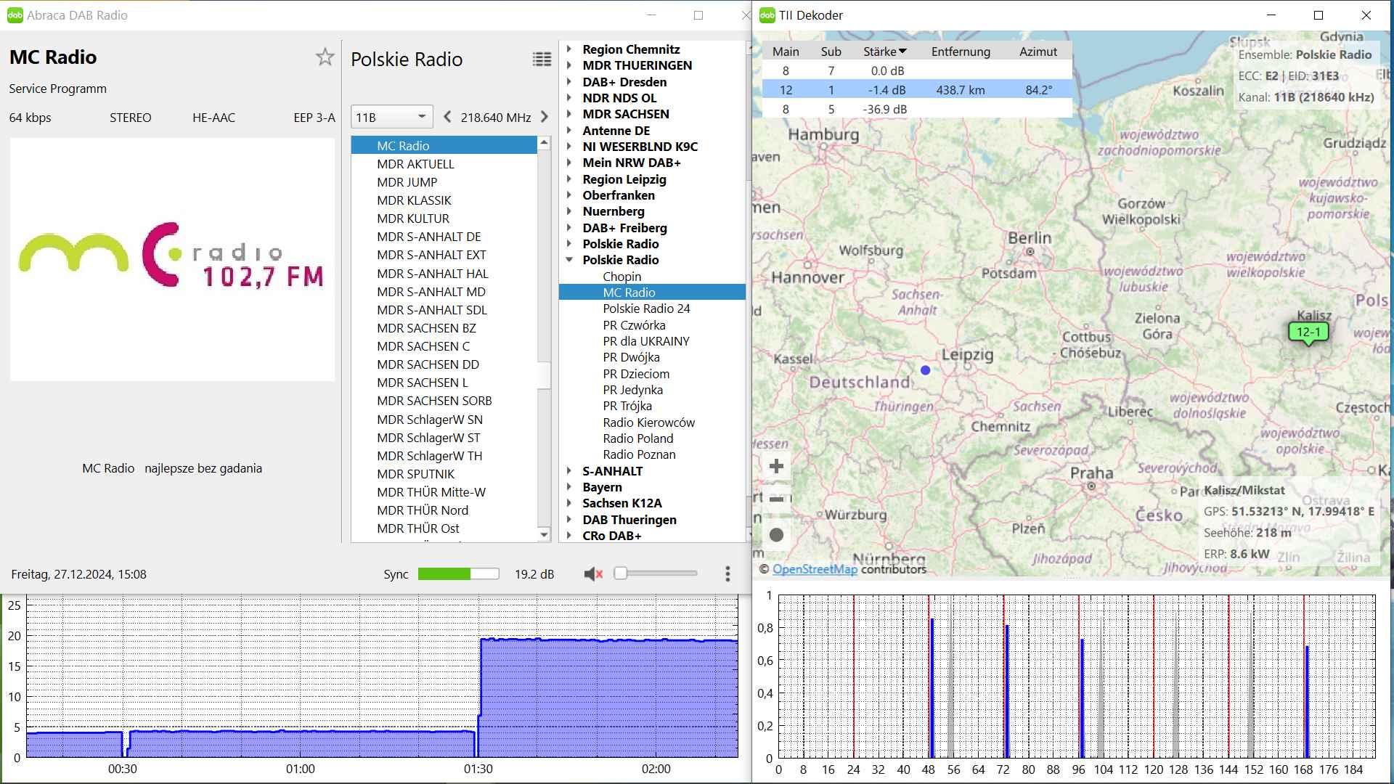
Task: Zoom in on the map
Action: tap(776, 466)
